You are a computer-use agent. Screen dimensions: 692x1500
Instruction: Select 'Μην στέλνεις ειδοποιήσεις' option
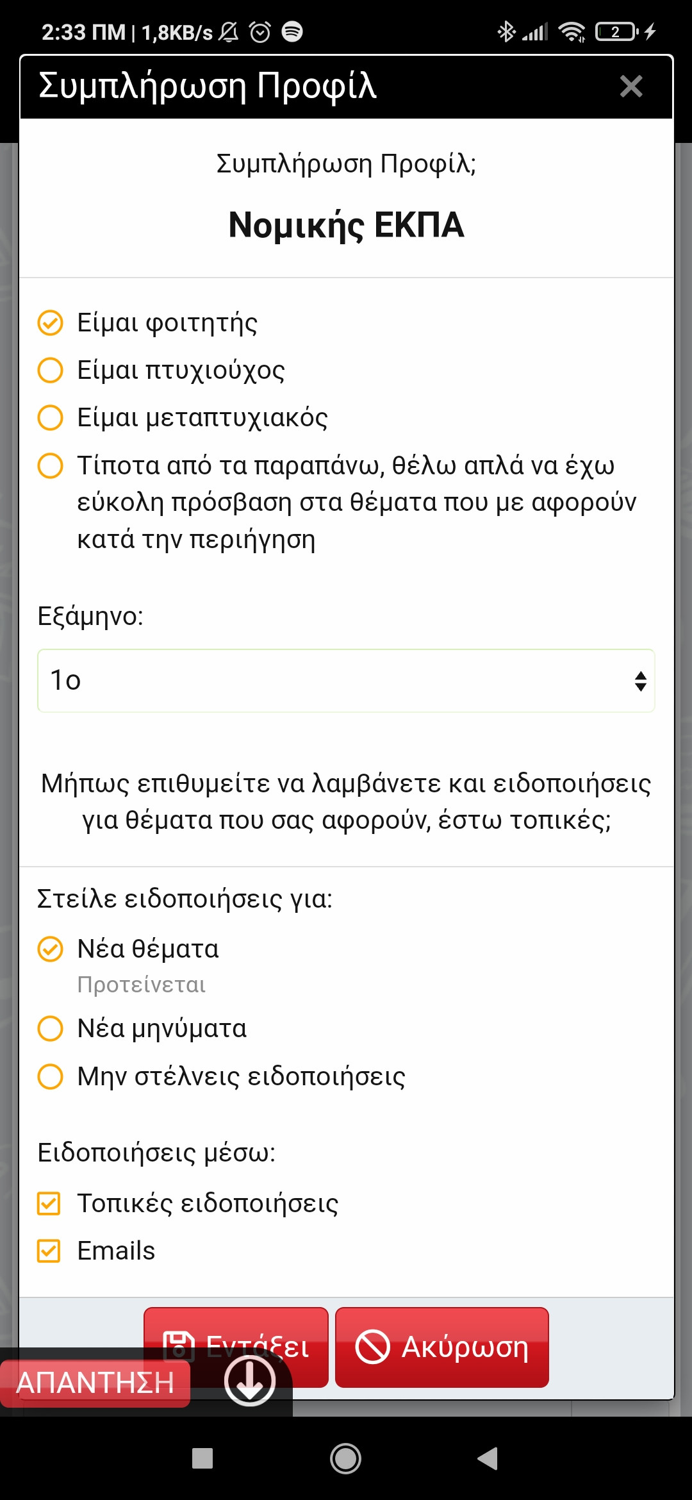pyautogui.click(x=51, y=1077)
